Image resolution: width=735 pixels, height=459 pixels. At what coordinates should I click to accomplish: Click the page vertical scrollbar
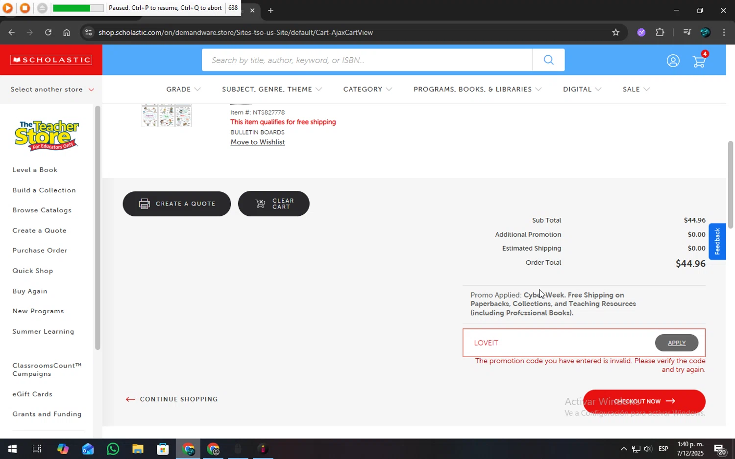[731, 184]
